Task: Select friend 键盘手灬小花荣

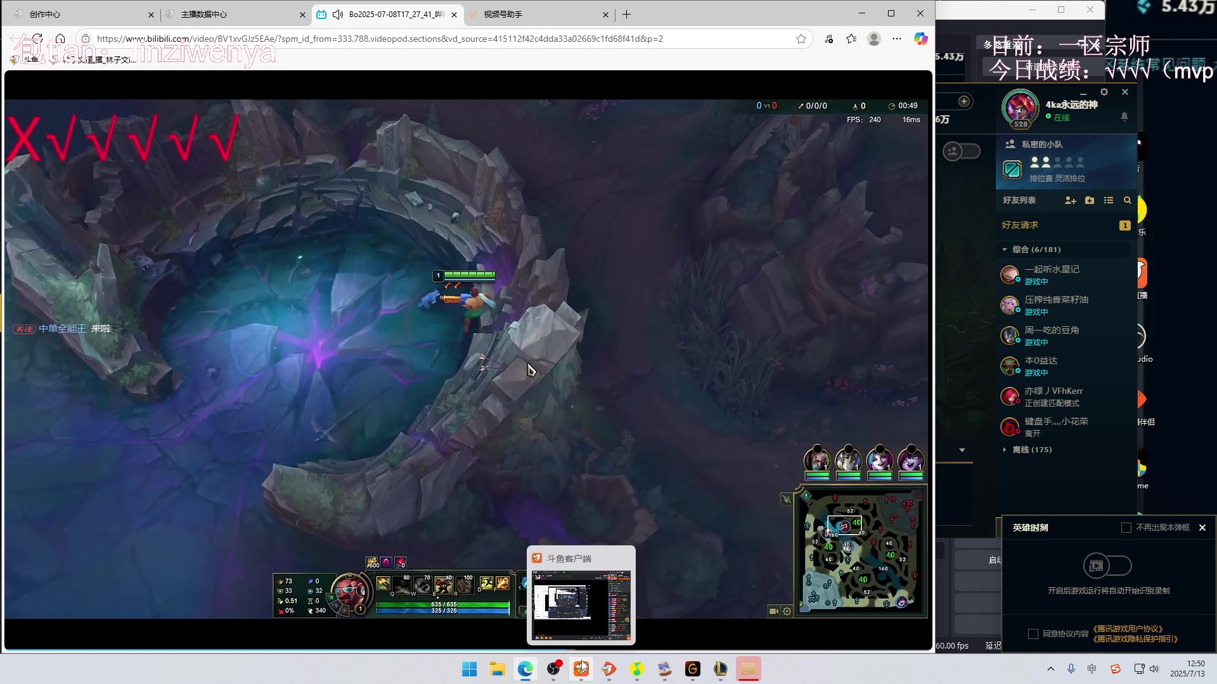Action: (x=1065, y=427)
